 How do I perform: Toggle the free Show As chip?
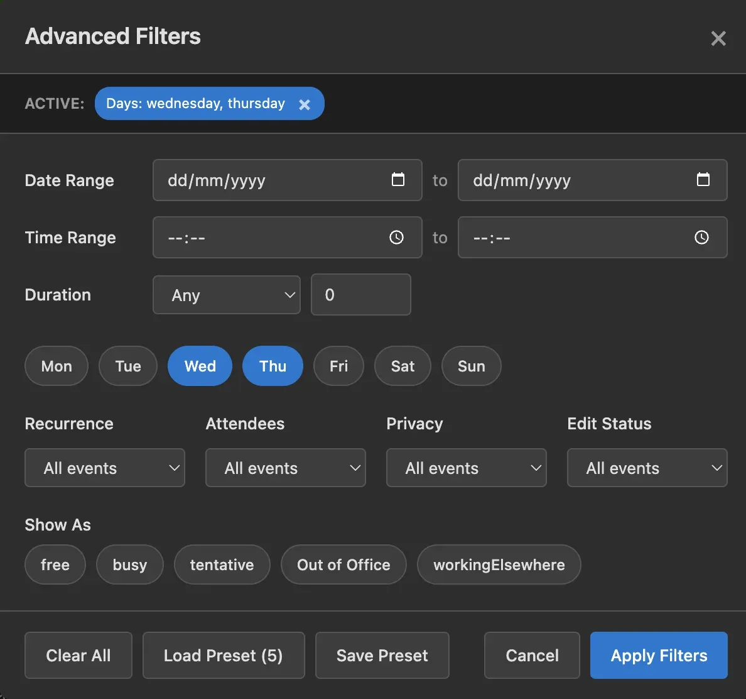(55, 564)
